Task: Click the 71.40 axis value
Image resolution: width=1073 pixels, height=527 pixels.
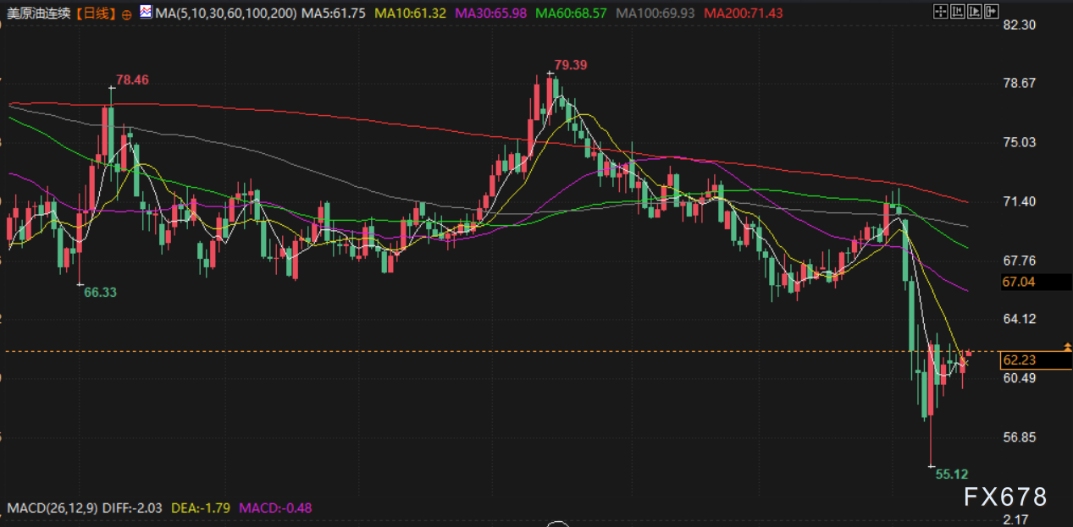Action: 1019,201
